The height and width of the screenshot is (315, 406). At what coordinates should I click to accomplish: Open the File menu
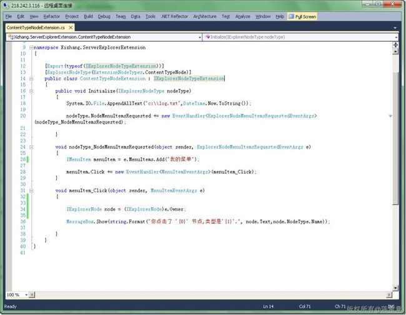pyautogui.click(x=9, y=17)
